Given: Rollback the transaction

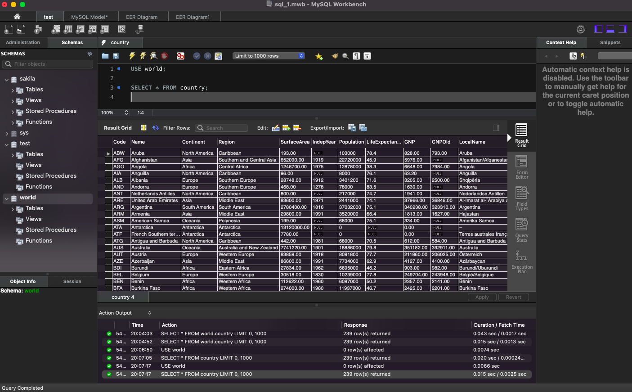Looking at the screenshot, I should [207, 56].
